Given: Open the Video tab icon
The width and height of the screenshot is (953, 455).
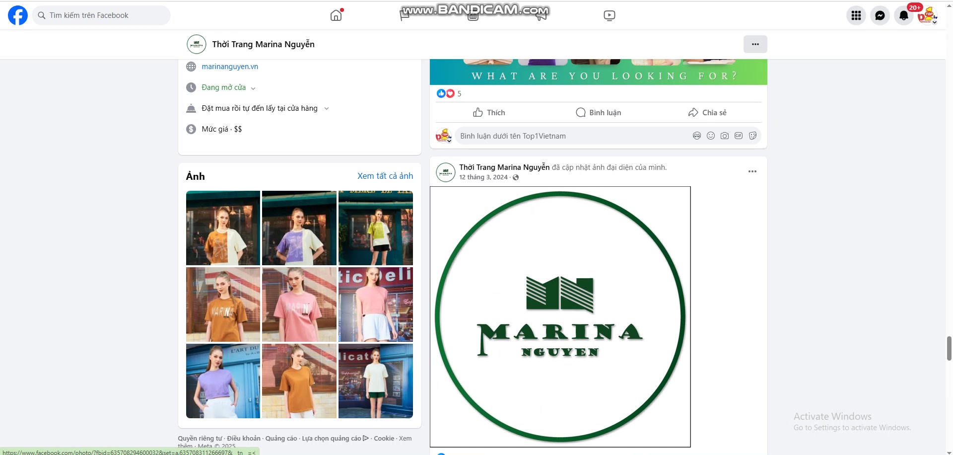Looking at the screenshot, I should [609, 15].
